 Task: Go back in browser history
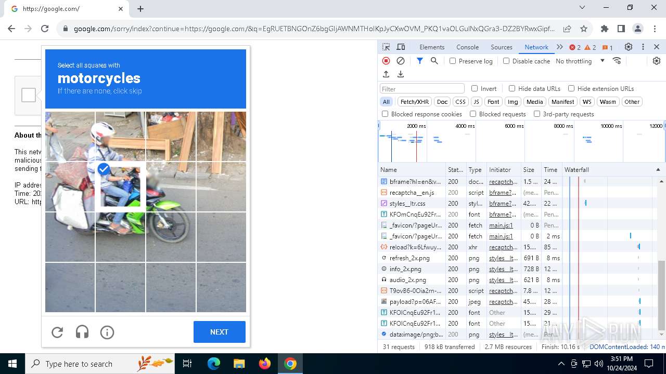tap(11, 29)
